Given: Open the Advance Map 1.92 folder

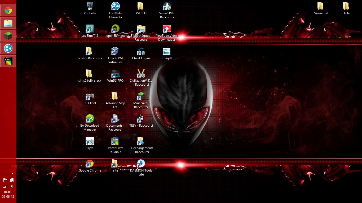Looking at the screenshot, I should coord(116,100).
